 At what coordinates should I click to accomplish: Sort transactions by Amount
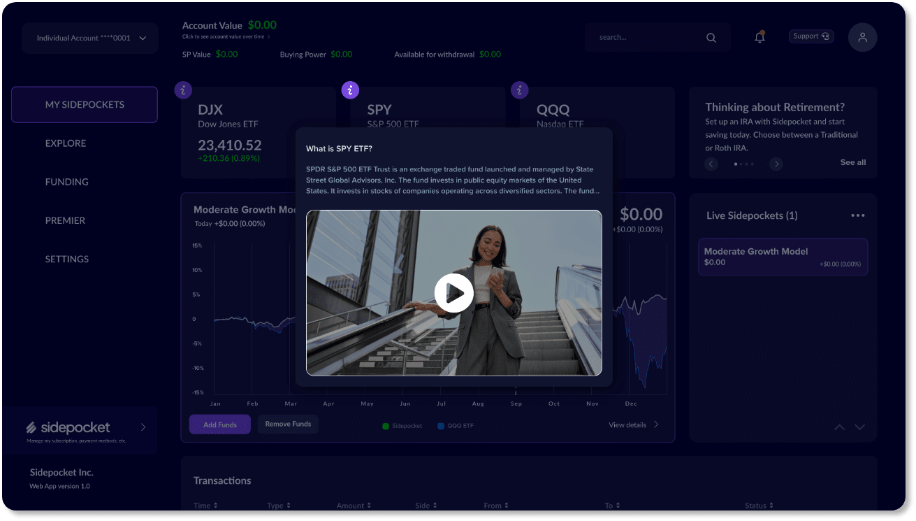pos(355,506)
